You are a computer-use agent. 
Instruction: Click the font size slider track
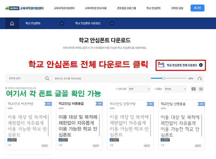[x=169, y=78]
